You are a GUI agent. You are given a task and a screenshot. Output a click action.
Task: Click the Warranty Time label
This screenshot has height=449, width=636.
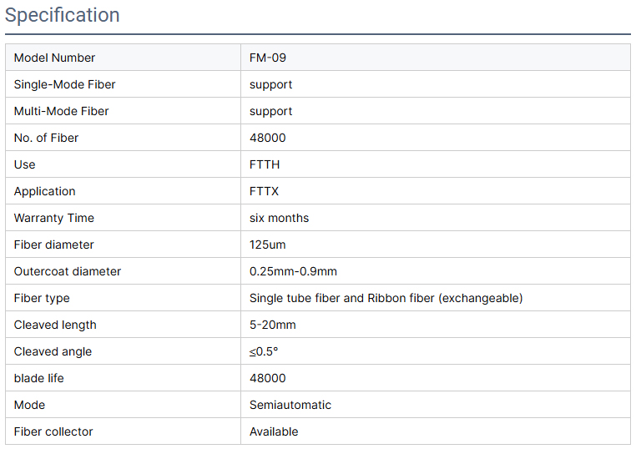[54, 218]
